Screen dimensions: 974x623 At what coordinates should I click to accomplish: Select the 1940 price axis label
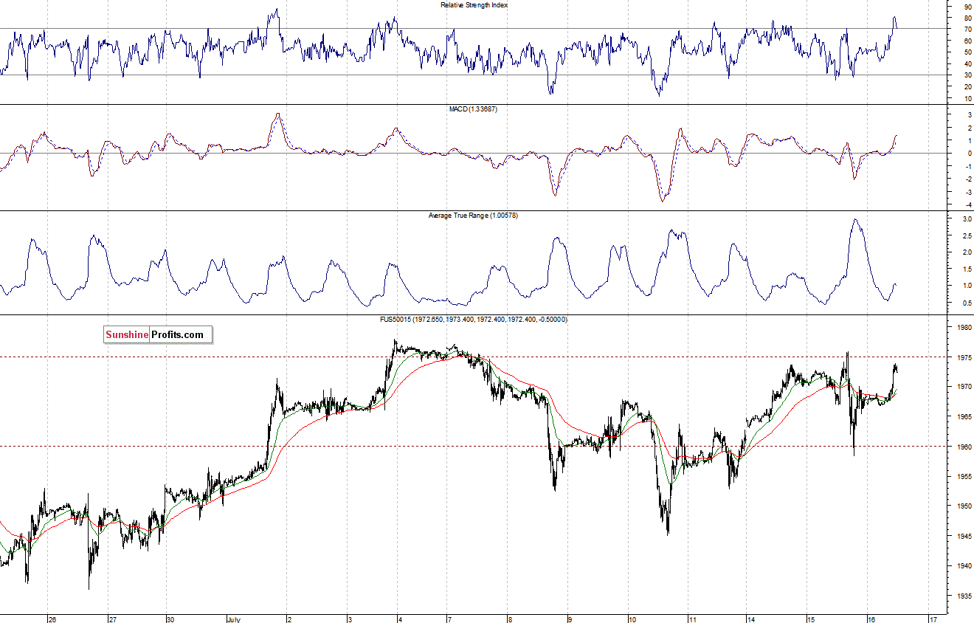click(965, 566)
